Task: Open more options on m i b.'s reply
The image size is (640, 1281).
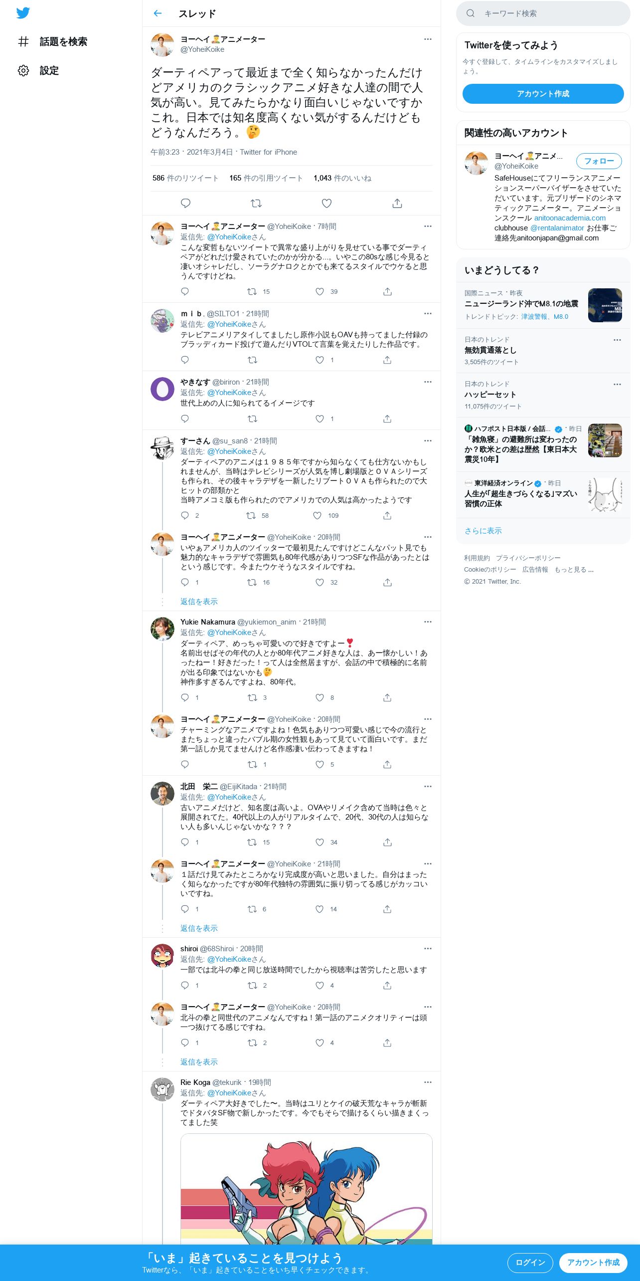Action: tap(428, 313)
